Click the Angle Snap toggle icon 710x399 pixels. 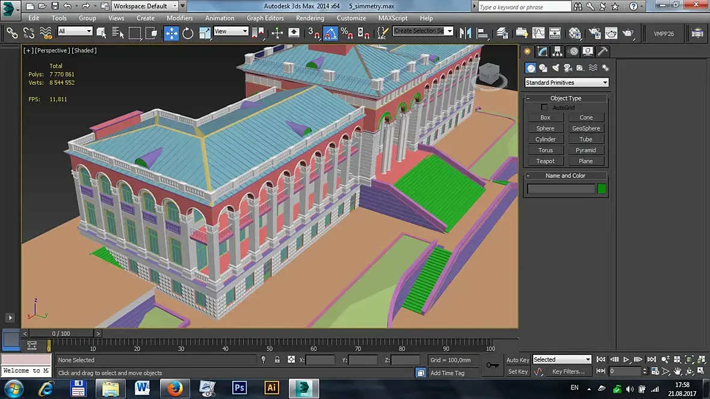(x=330, y=33)
